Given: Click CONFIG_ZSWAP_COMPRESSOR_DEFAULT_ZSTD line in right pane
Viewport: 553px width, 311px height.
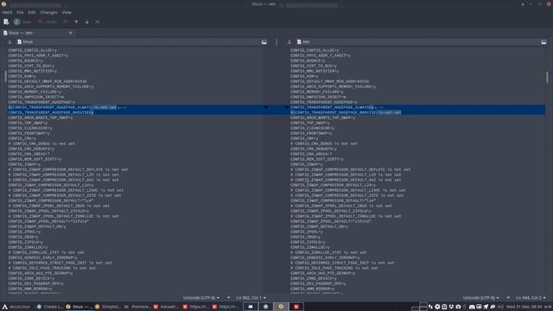Looking at the screenshot, I should point(346,195).
